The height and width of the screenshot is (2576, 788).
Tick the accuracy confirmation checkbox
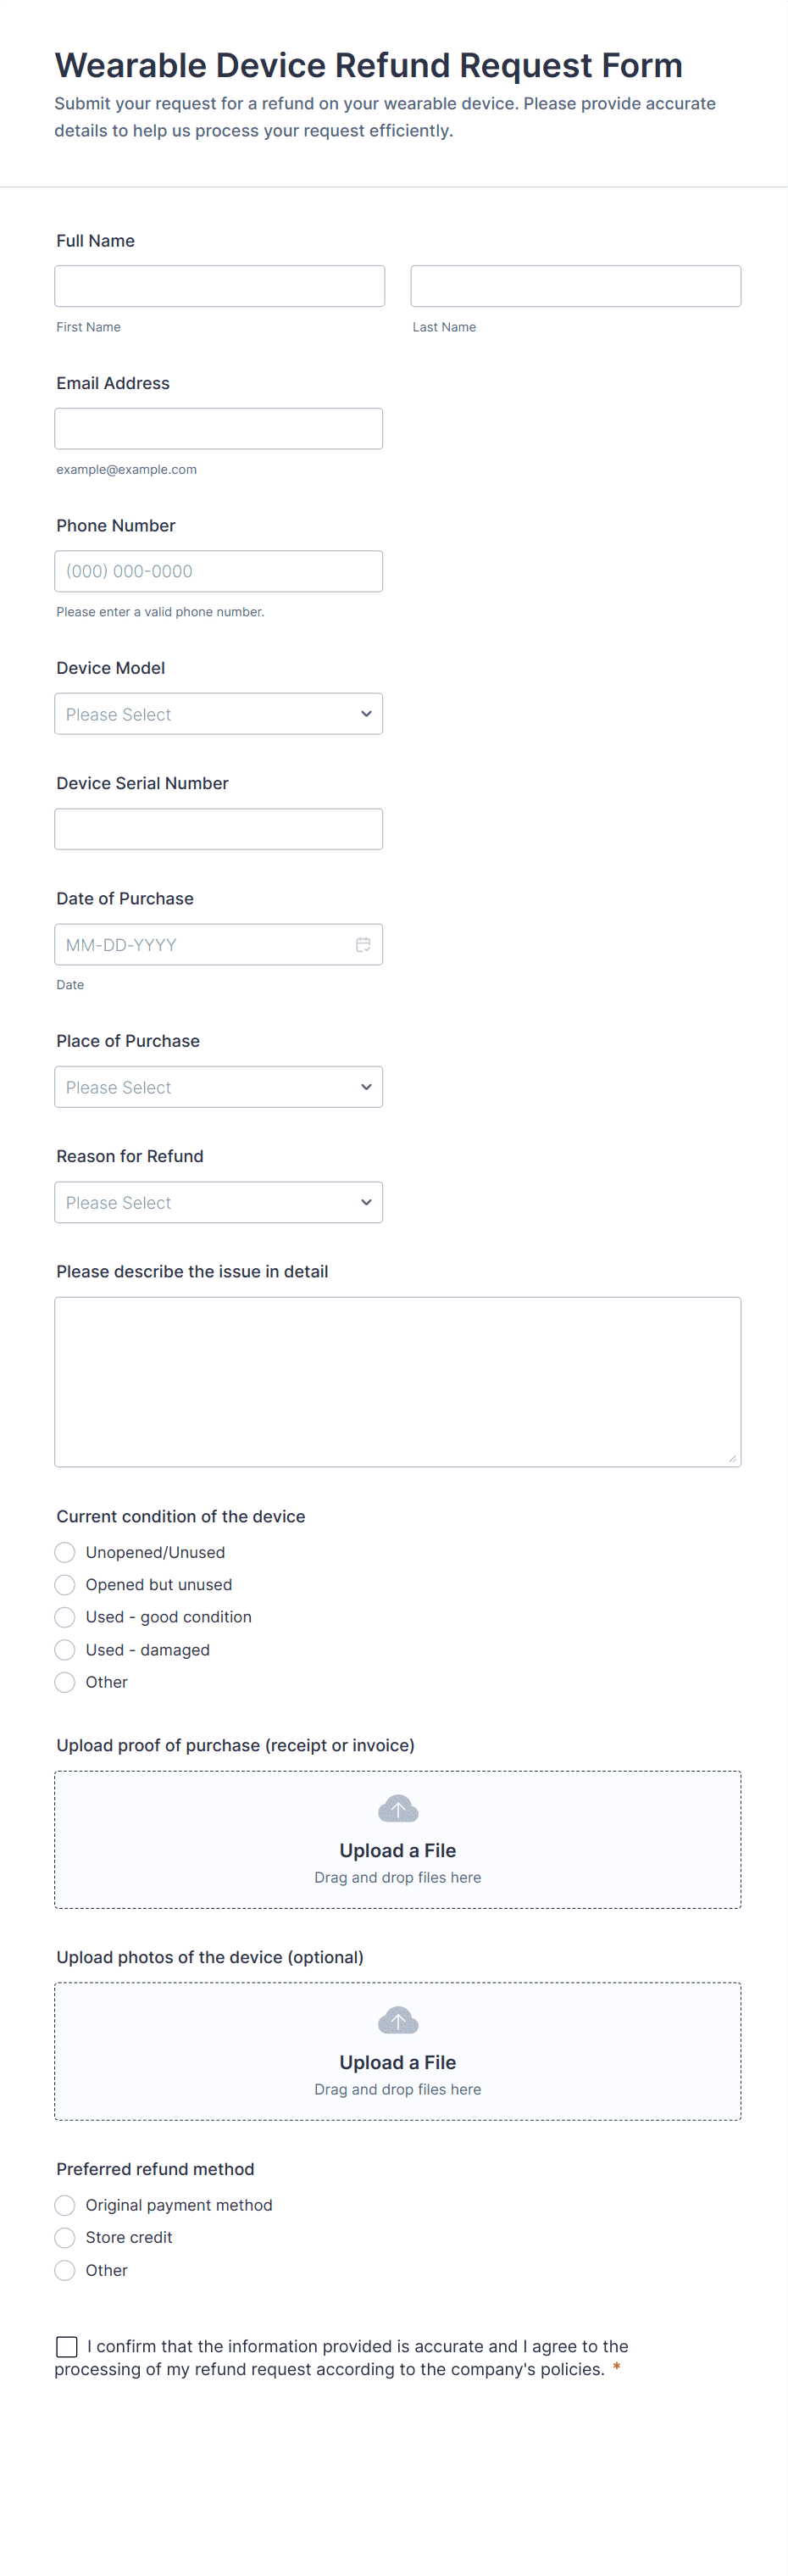point(67,2346)
